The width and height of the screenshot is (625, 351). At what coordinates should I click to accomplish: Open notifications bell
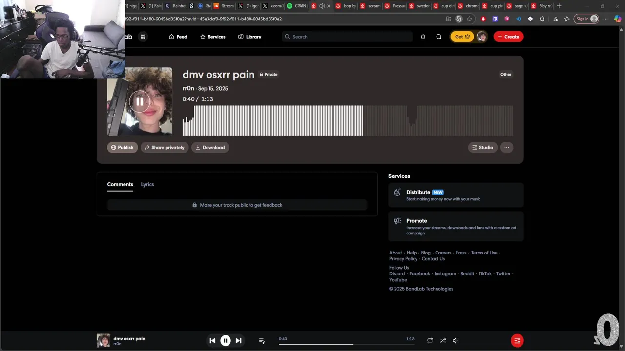click(x=423, y=37)
